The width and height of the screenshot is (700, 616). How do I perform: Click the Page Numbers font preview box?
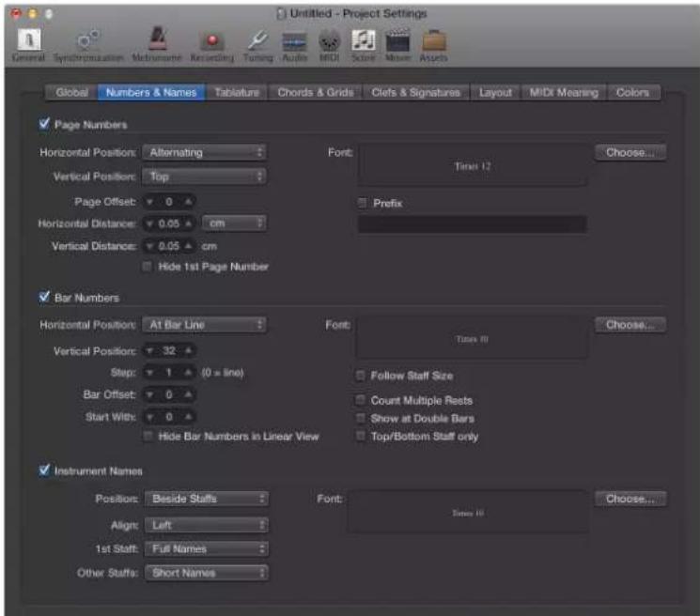pyautogui.click(x=473, y=165)
